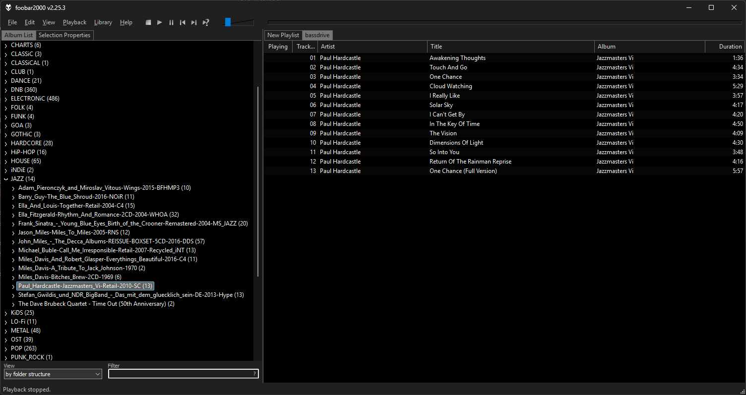
Task: Select track 'In The Key Of Time'
Action: (x=454, y=124)
